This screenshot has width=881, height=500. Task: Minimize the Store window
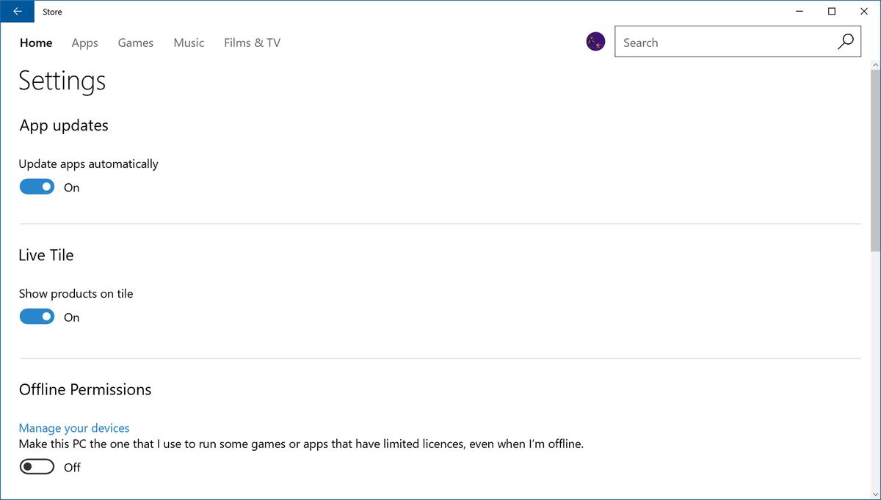[x=800, y=11]
